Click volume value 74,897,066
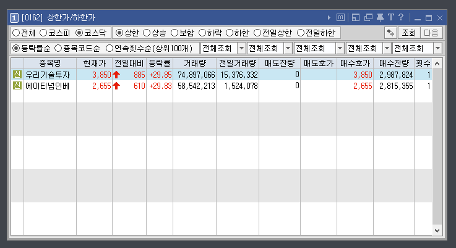 click(x=196, y=75)
